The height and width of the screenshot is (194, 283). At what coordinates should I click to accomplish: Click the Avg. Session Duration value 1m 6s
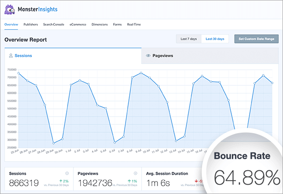pyautogui.click(x=158, y=183)
